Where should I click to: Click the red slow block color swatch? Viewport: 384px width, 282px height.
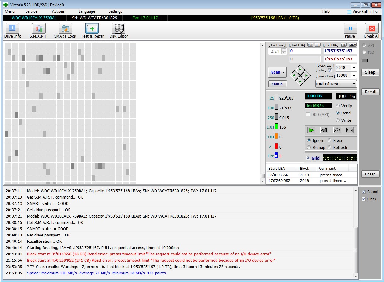(x=276, y=146)
